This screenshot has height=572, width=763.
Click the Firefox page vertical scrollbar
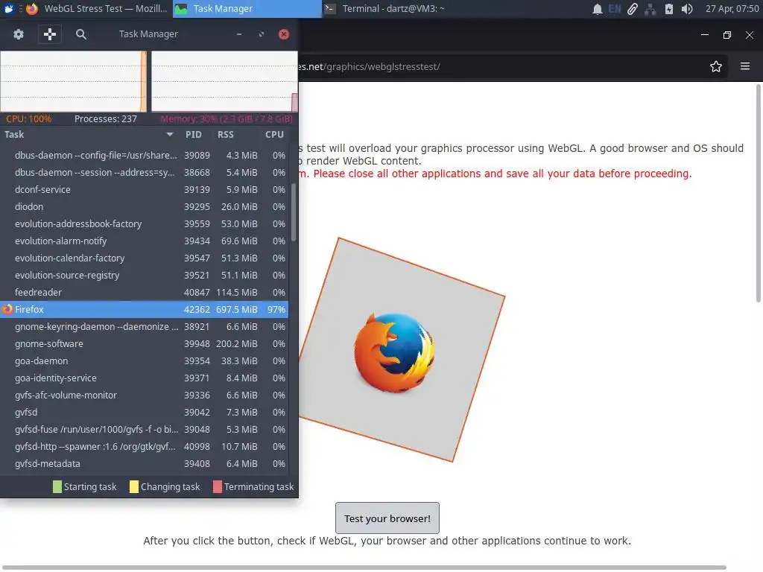pyautogui.click(x=758, y=194)
